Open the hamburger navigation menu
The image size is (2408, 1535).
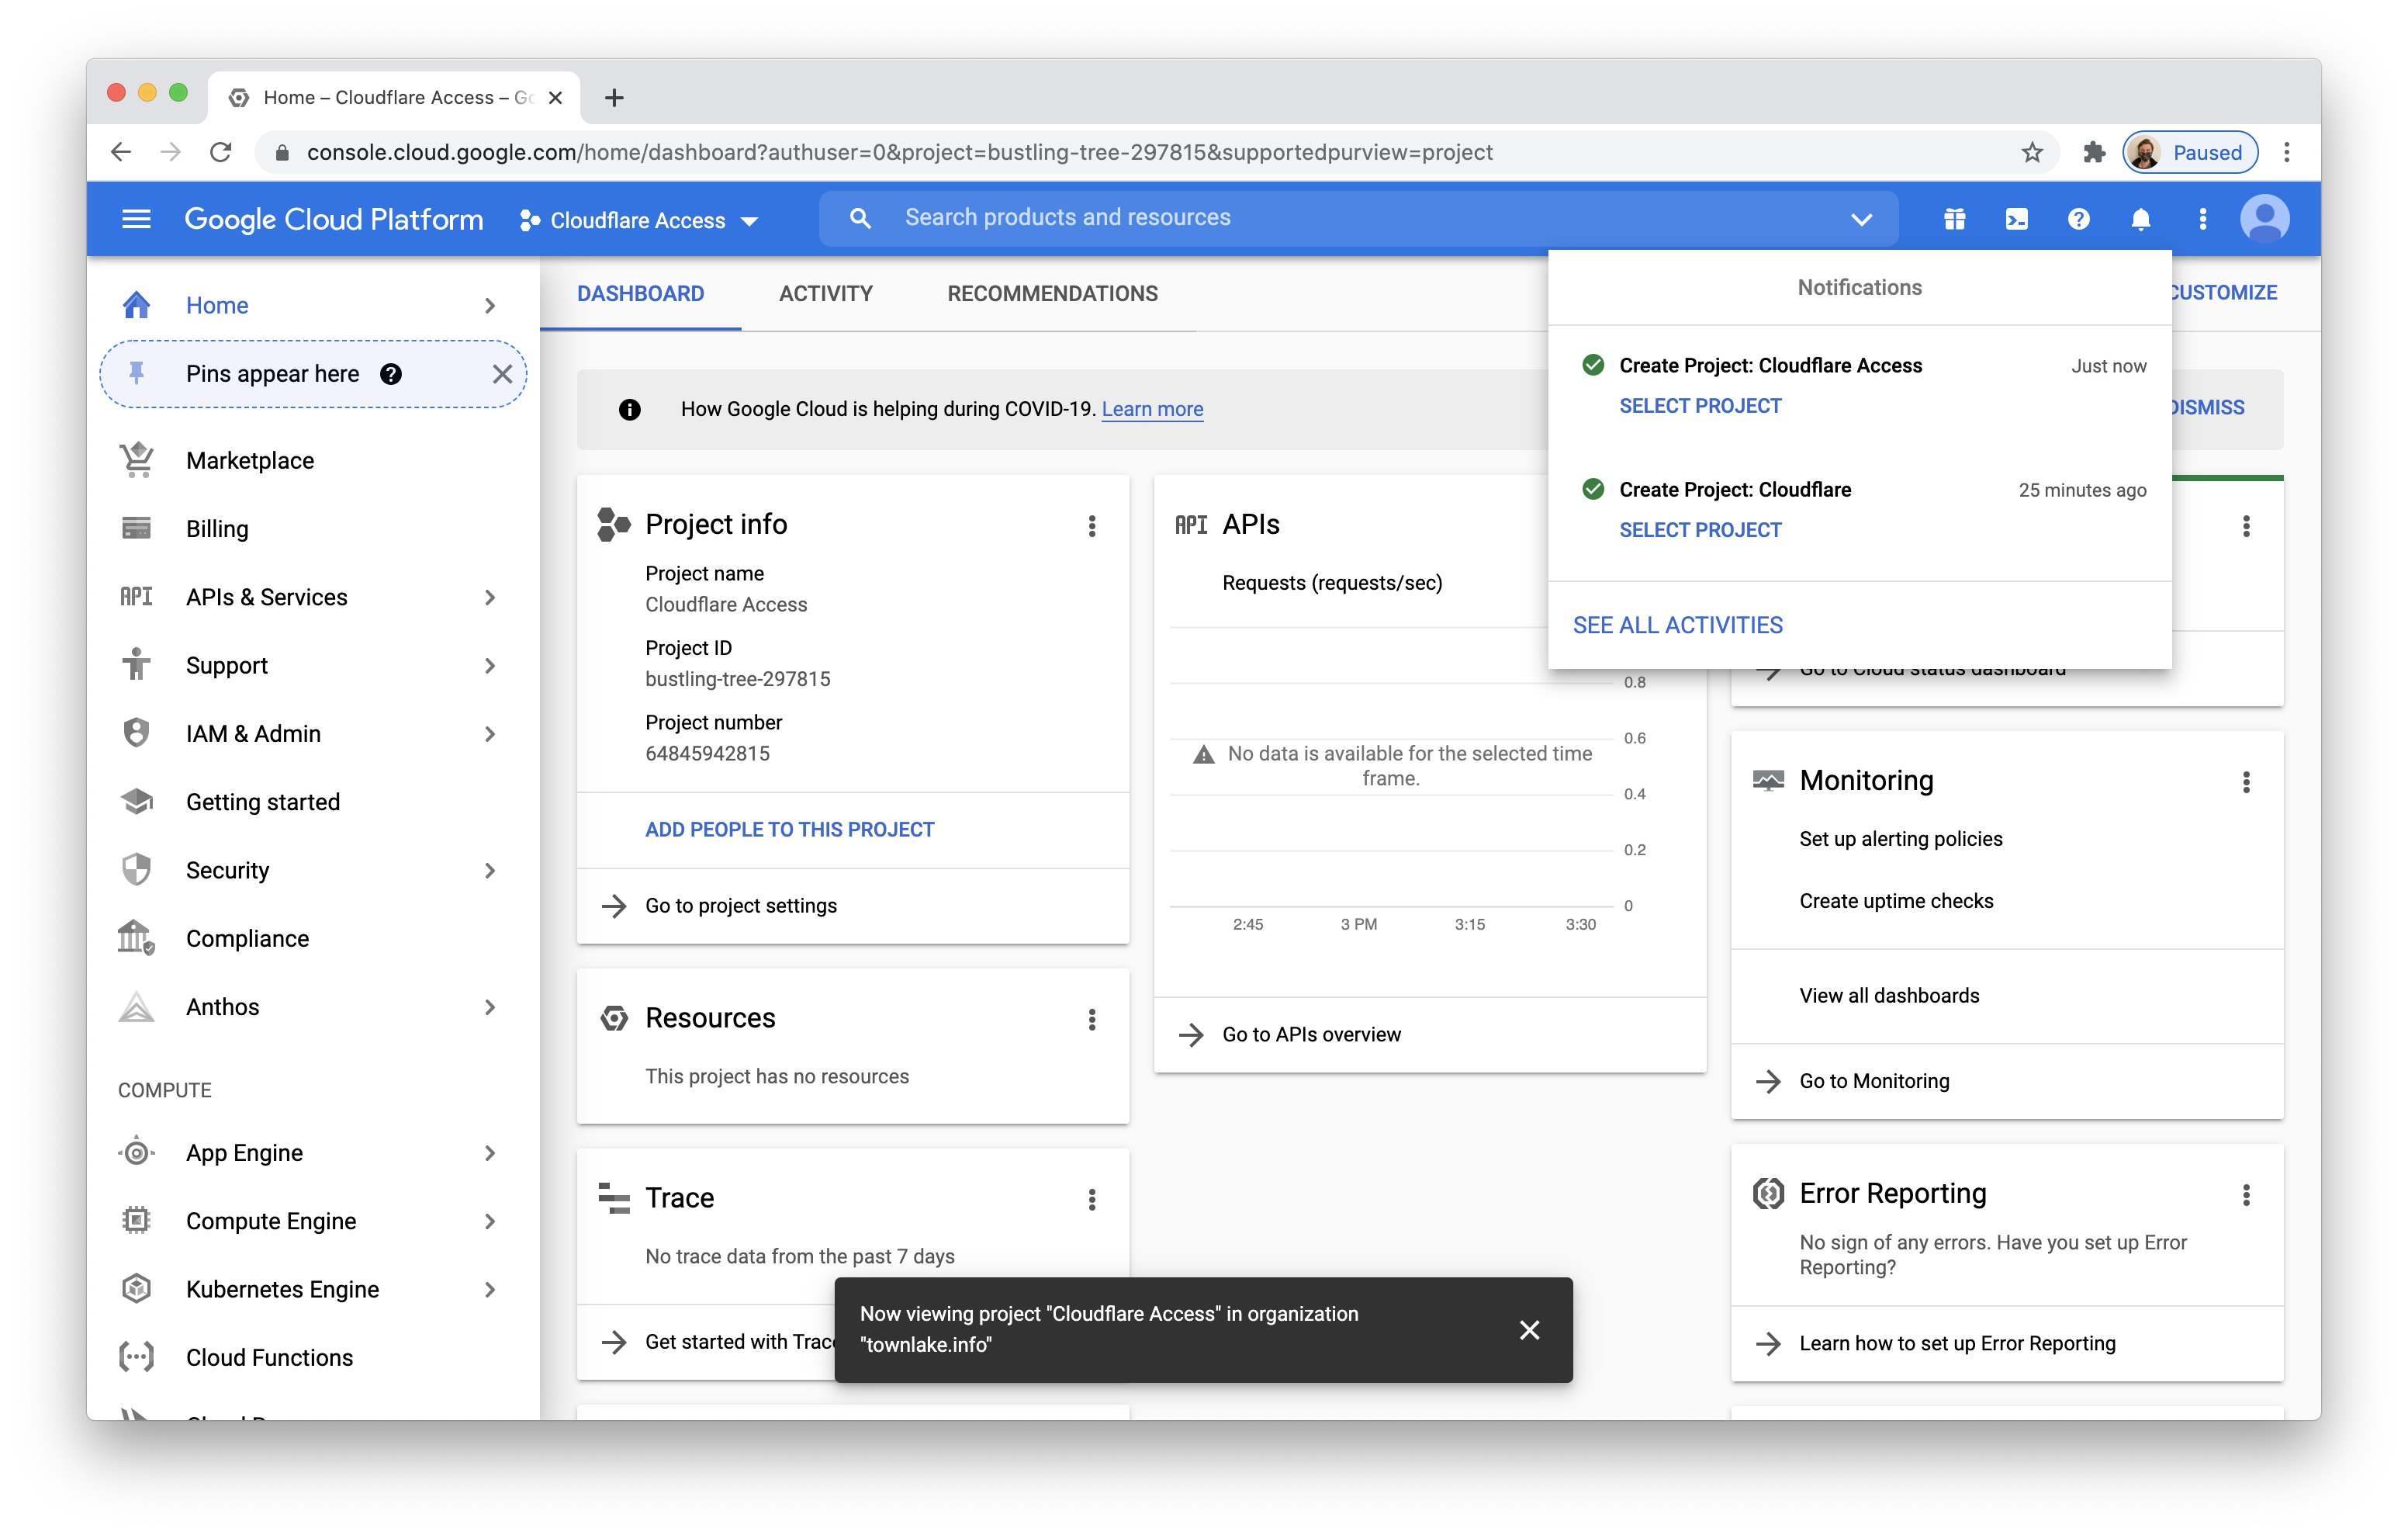click(x=136, y=219)
